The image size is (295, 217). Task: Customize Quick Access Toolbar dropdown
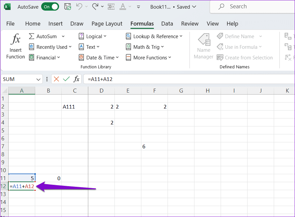[x=138, y=7]
